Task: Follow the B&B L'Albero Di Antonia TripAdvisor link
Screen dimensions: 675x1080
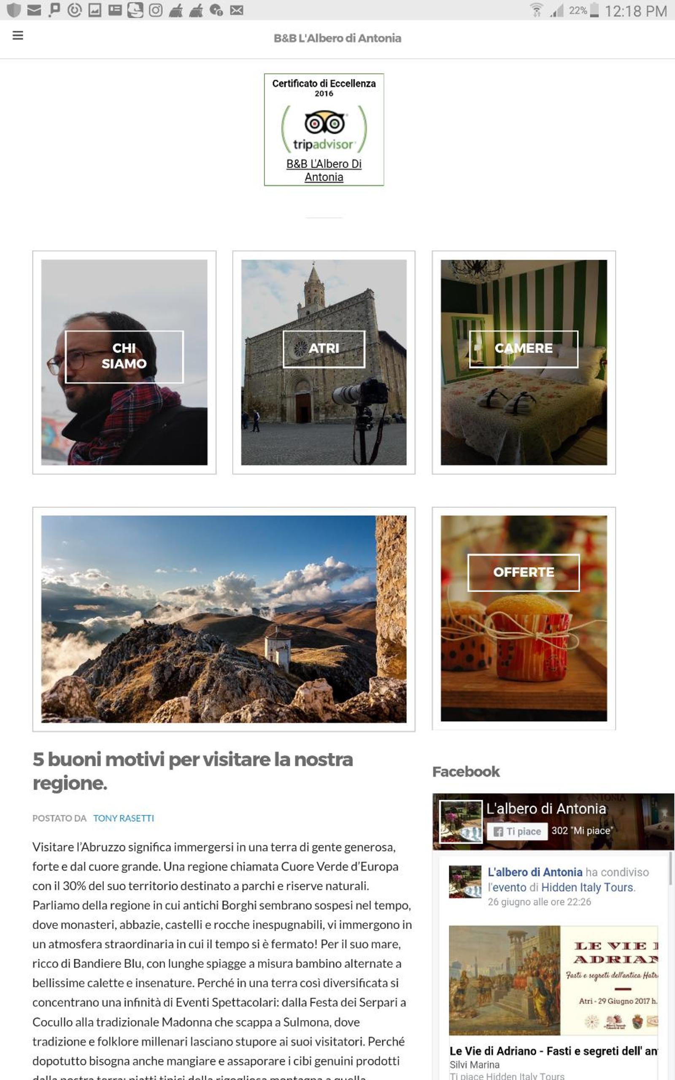Action: pyautogui.click(x=324, y=170)
